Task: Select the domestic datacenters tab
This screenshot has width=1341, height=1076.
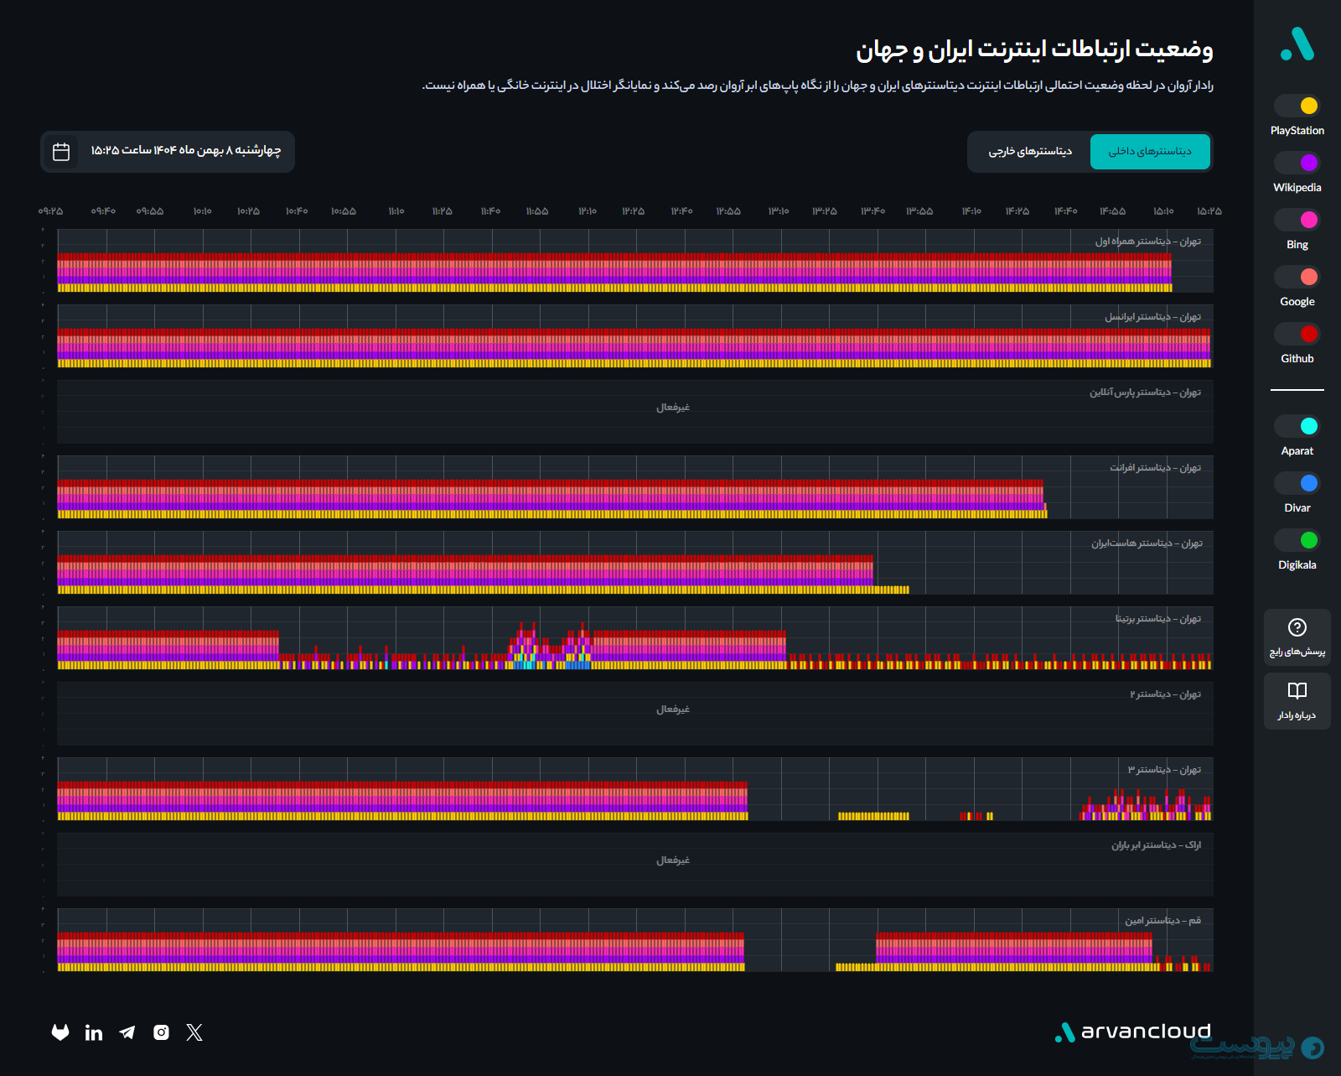Action: pyautogui.click(x=1150, y=152)
